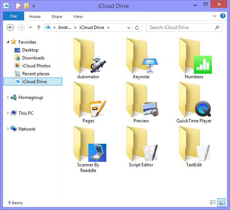This screenshot has width=230, height=210.
Task: Expand the Homegroup tree node
Action: [x=8, y=97]
